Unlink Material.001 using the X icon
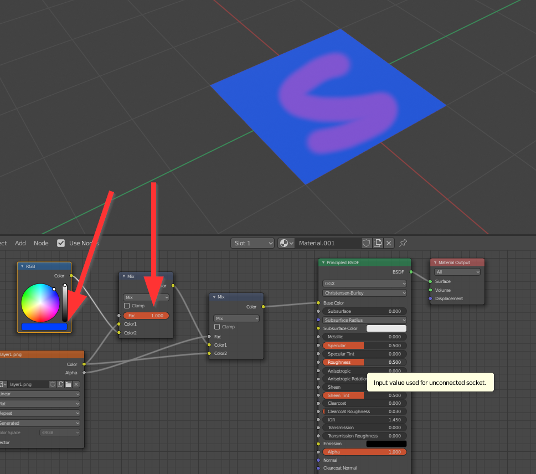Screen dimensions: 536x474 point(388,243)
